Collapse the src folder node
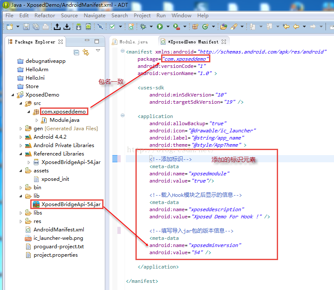The height and width of the screenshot is (290, 334). [21, 104]
